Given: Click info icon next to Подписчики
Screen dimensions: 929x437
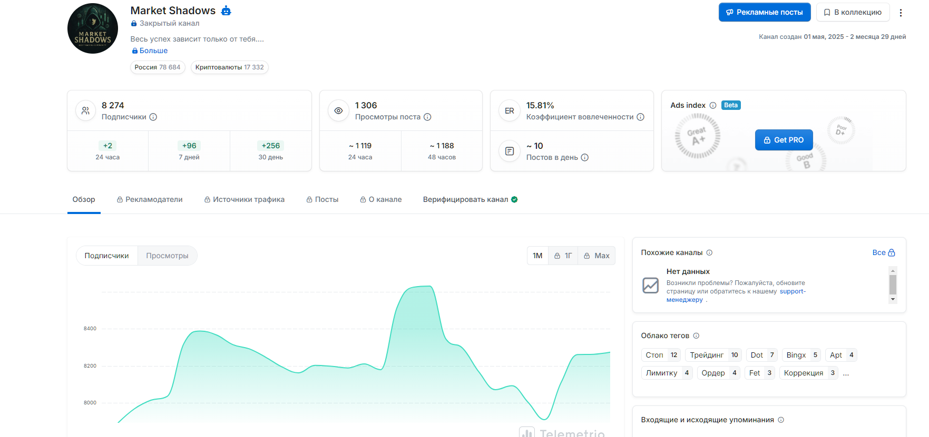Looking at the screenshot, I should pyautogui.click(x=153, y=117).
